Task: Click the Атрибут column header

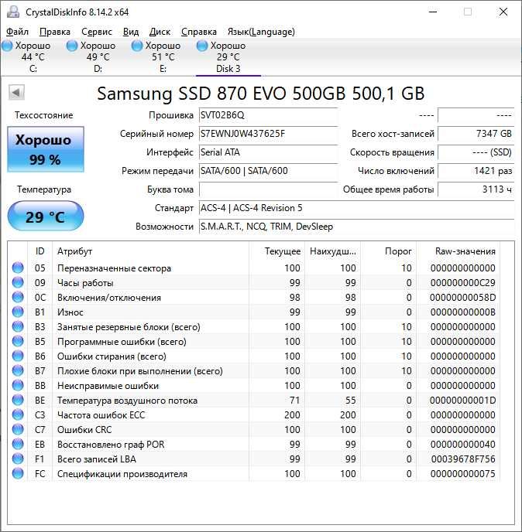Action: tap(150, 251)
